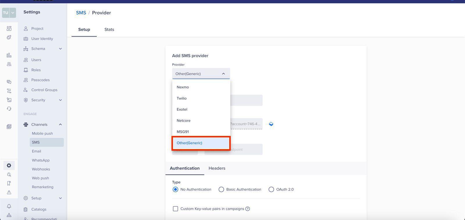This screenshot has width=465, height=220.
Task: Open the notifications bell icon
Action: click(9, 206)
